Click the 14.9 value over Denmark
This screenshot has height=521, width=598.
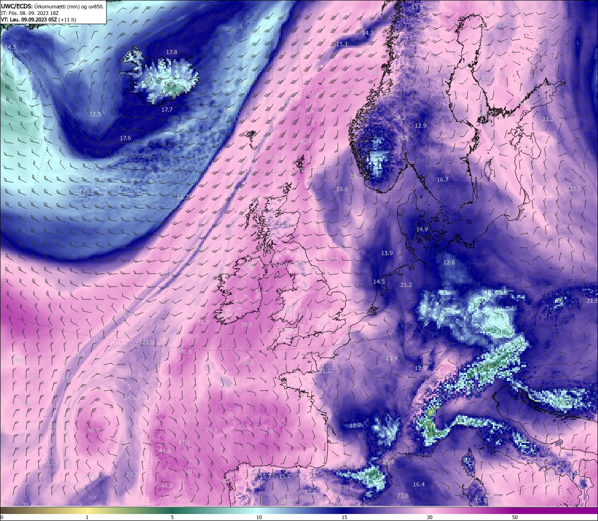pos(422,229)
